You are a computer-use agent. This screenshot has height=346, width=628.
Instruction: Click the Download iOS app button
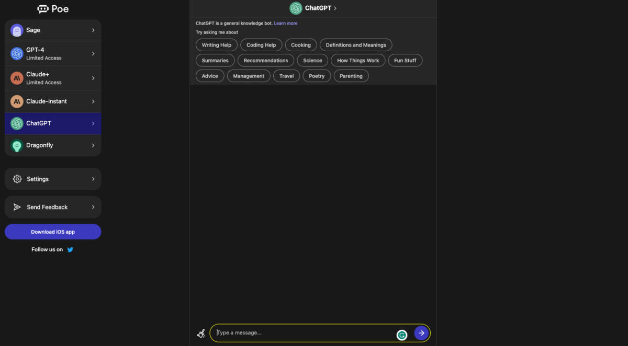pyautogui.click(x=52, y=232)
